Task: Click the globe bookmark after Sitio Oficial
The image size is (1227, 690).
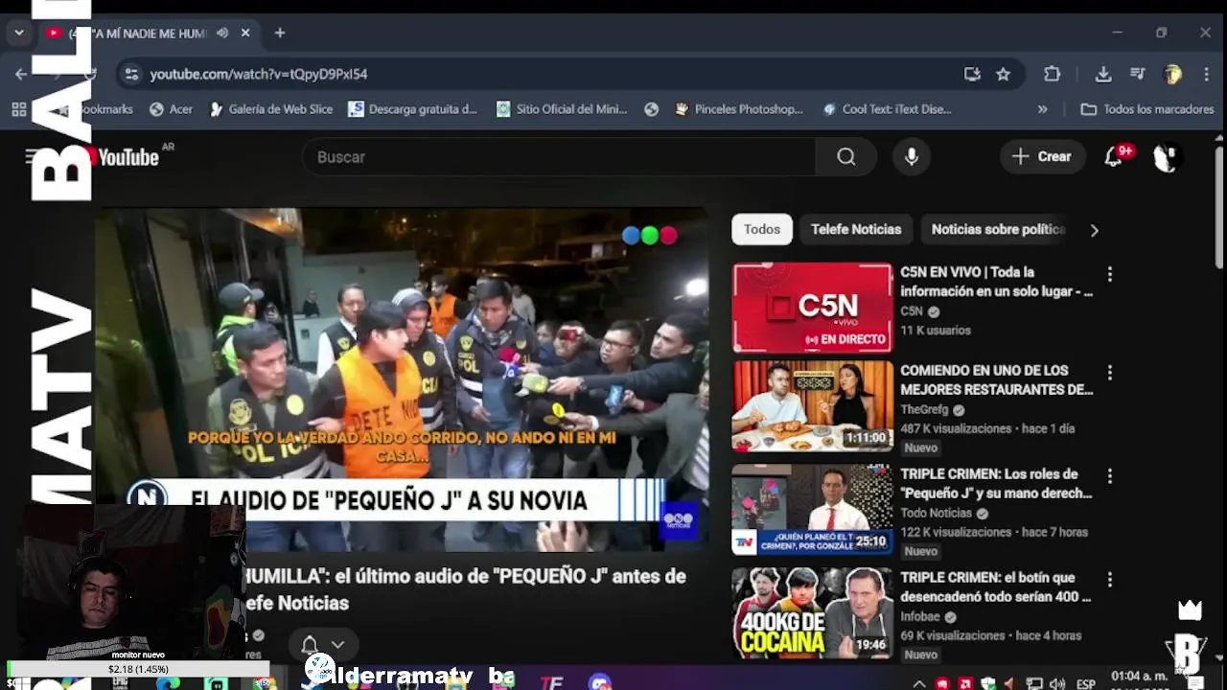Action: (x=652, y=109)
